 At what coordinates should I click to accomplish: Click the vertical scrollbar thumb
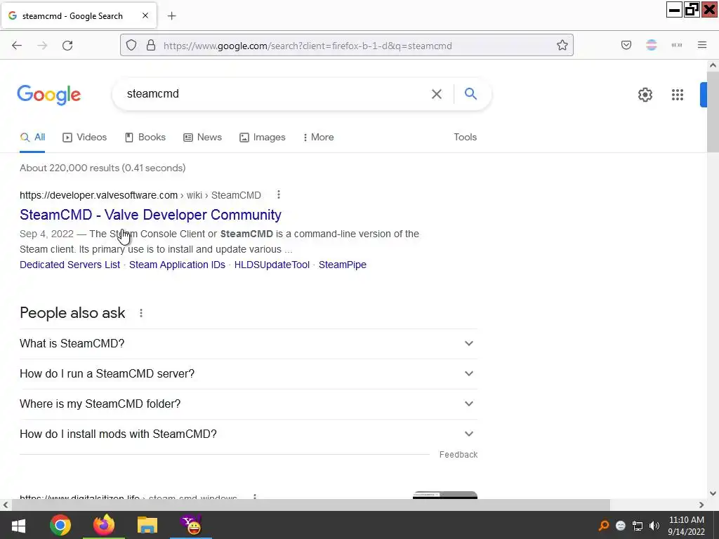coord(713,113)
